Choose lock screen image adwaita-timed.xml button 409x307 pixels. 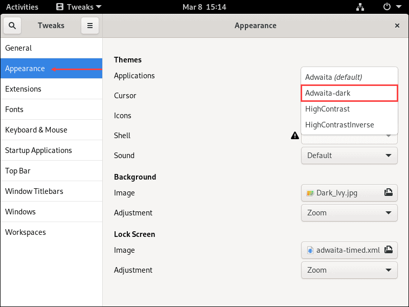pyautogui.click(x=349, y=250)
